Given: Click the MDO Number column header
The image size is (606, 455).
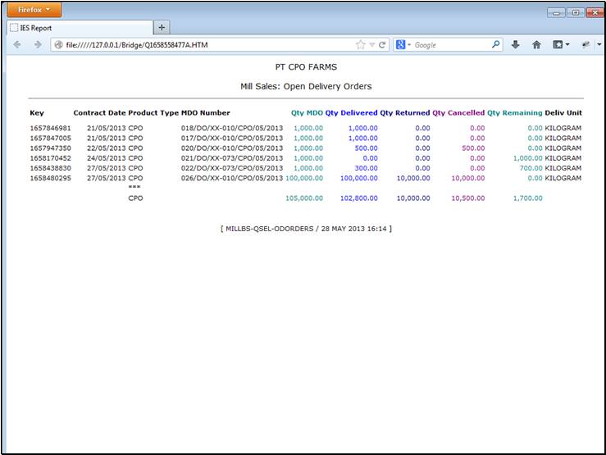Looking at the screenshot, I should coord(206,113).
